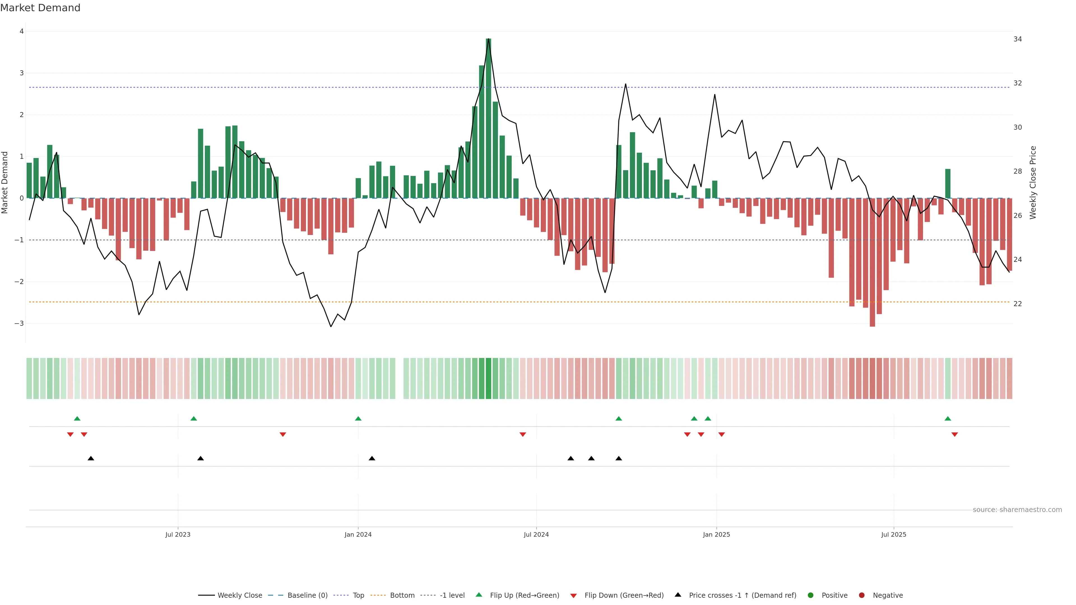Click the rightmost green flip-up triangle marker
The image size is (1076, 605).
click(948, 418)
